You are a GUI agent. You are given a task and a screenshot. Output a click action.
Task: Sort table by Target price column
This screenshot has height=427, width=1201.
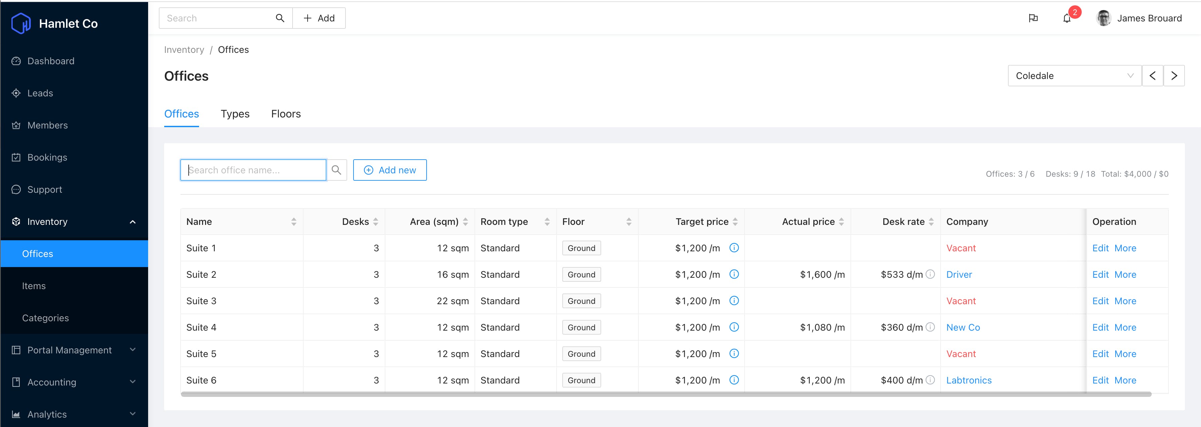[735, 222]
